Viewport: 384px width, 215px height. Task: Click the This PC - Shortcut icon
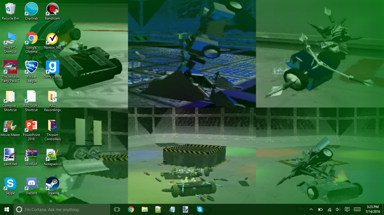10,43
